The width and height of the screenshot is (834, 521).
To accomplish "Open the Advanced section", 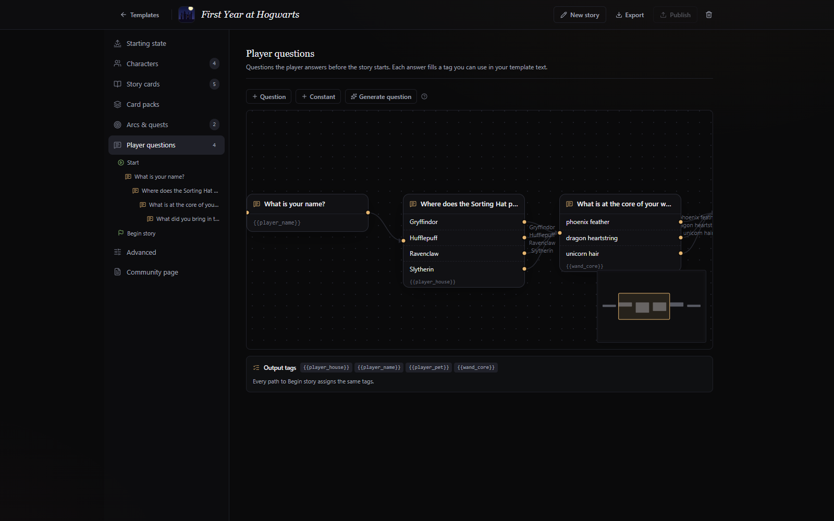I will coord(166,252).
